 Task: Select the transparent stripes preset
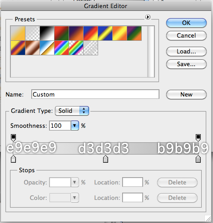(91, 48)
